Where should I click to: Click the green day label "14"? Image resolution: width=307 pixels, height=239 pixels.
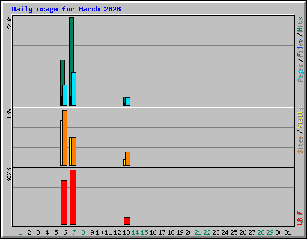[x=135, y=232]
